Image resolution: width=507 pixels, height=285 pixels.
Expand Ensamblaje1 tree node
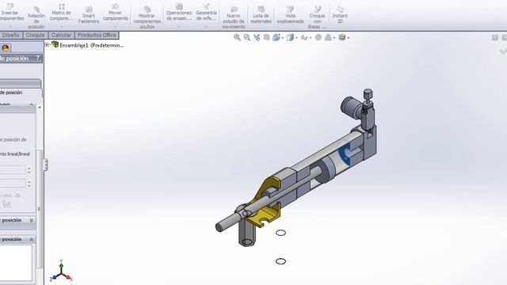pos(47,44)
